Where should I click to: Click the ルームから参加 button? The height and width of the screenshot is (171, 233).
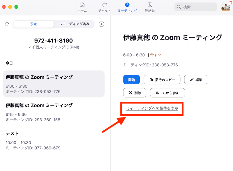167,93
